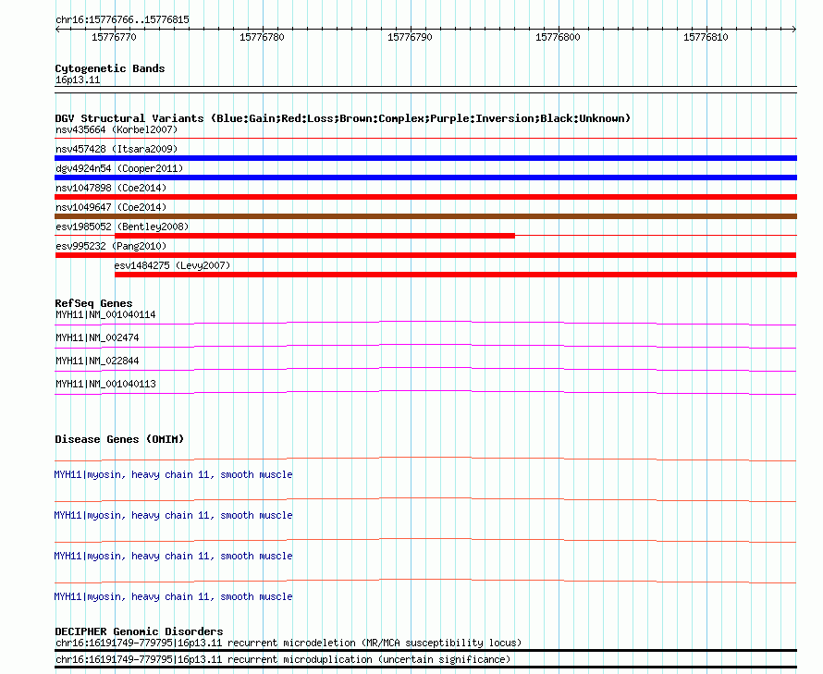Screen dimensions: 823x674
Task: Open variant esv1484275 (Levy2007) label
Action: tap(172, 265)
